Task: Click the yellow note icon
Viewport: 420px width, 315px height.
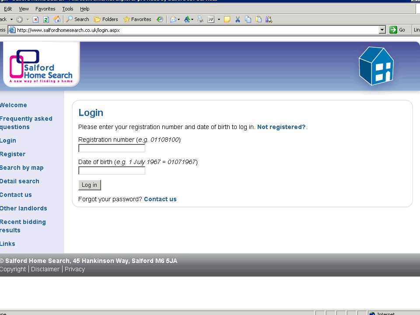Action: point(227,19)
